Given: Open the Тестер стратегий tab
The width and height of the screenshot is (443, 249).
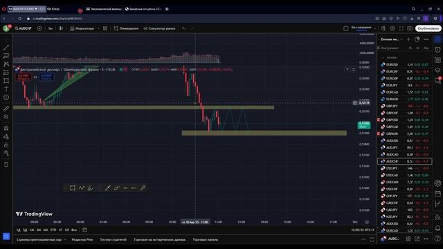Looking at the screenshot, I should pyautogui.click(x=114, y=240).
